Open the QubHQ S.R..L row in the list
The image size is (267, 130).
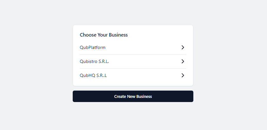pyautogui.click(x=133, y=75)
